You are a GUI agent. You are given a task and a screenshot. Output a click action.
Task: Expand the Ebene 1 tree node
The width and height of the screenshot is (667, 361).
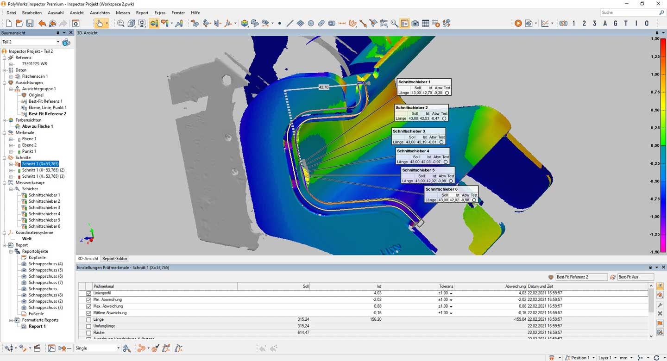[11, 139]
